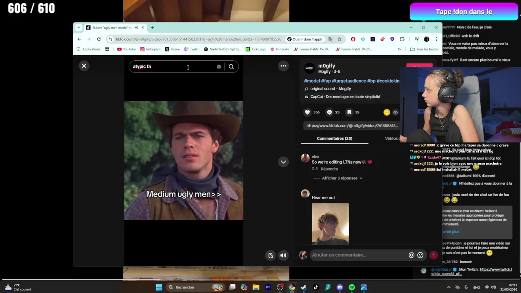Open the Chrome three-dot menu
The image size is (521, 293).
pos(436,39)
